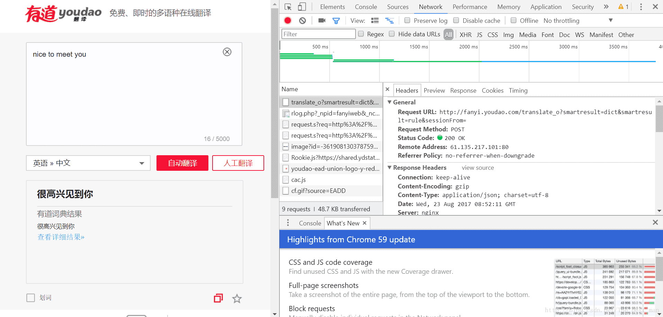Select the All filter type
This screenshot has width=663, height=317.
tap(448, 35)
